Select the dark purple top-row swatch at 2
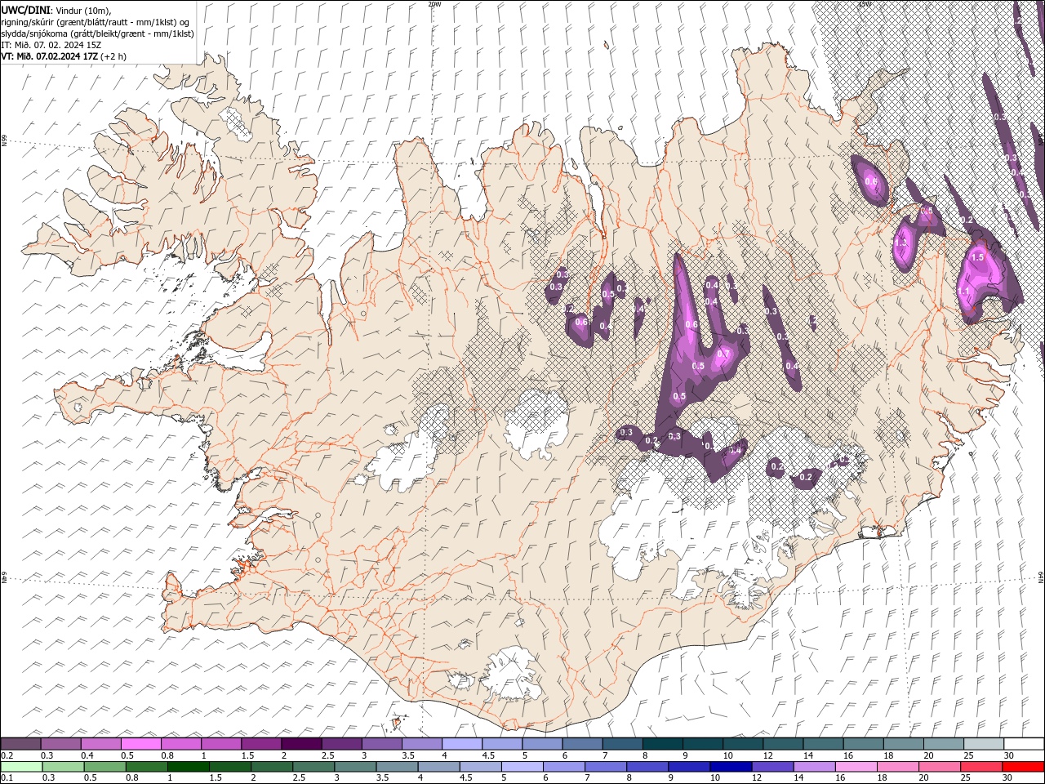The height and width of the screenshot is (784, 1045). click(300, 744)
